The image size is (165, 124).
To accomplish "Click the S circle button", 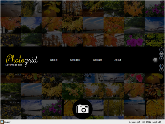I will pos(161,70).
